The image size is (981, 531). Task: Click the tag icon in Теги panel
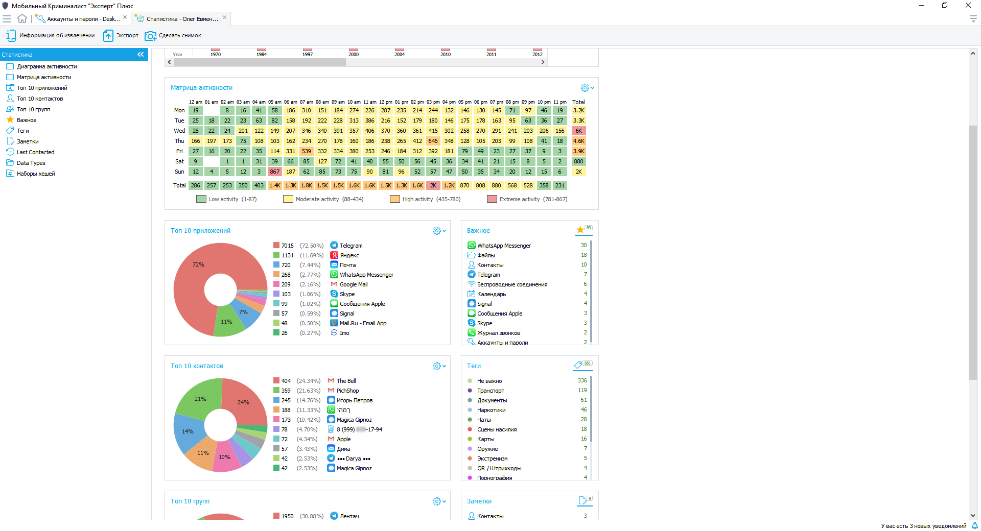click(578, 365)
